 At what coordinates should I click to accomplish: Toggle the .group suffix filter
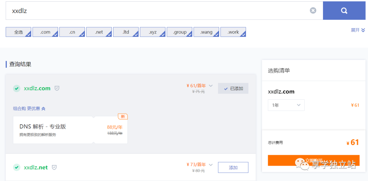180,32
